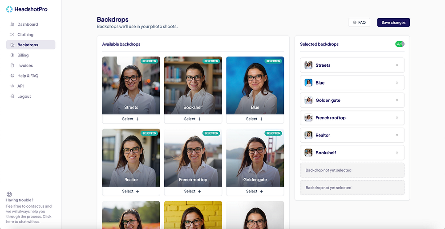Click the Help lifebuoy icon in sidebar

point(12,76)
